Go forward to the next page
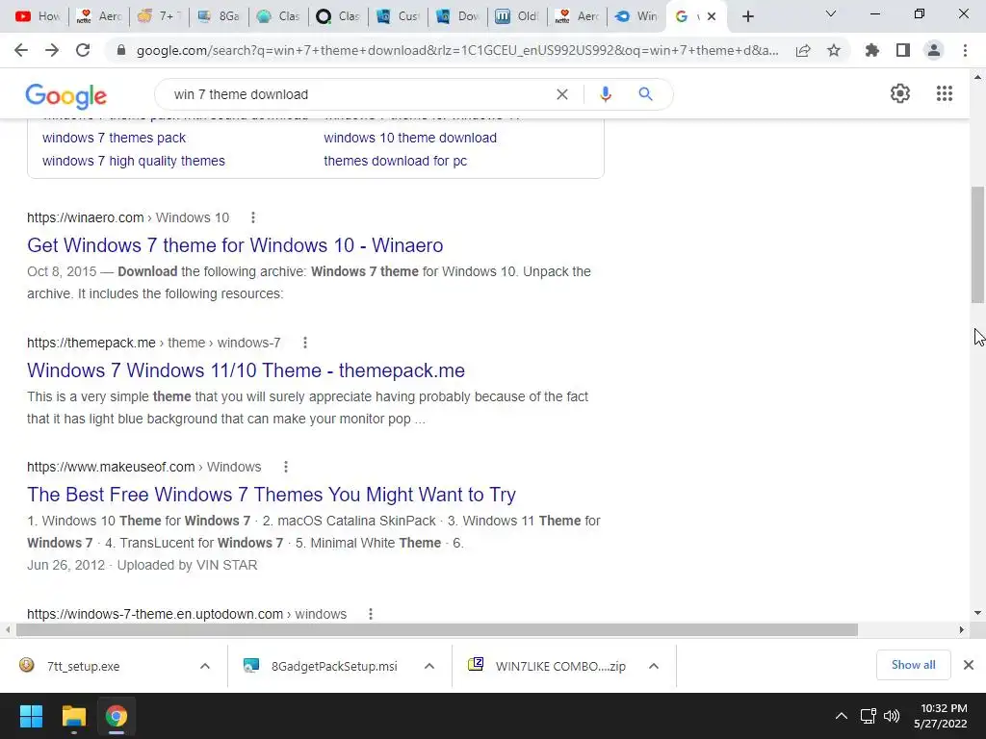The width and height of the screenshot is (986, 739). [x=52, y=50]
